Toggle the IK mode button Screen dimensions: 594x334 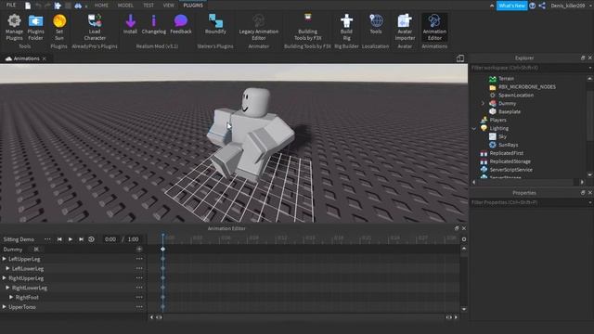(x=36, y=250)
